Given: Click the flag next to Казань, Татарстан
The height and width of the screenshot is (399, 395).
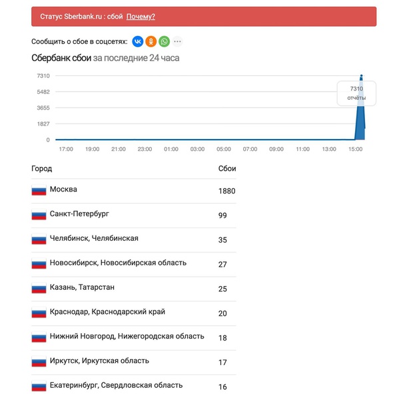Looking at the screenshot, I should pyautogui.click(x=39, y=288).
